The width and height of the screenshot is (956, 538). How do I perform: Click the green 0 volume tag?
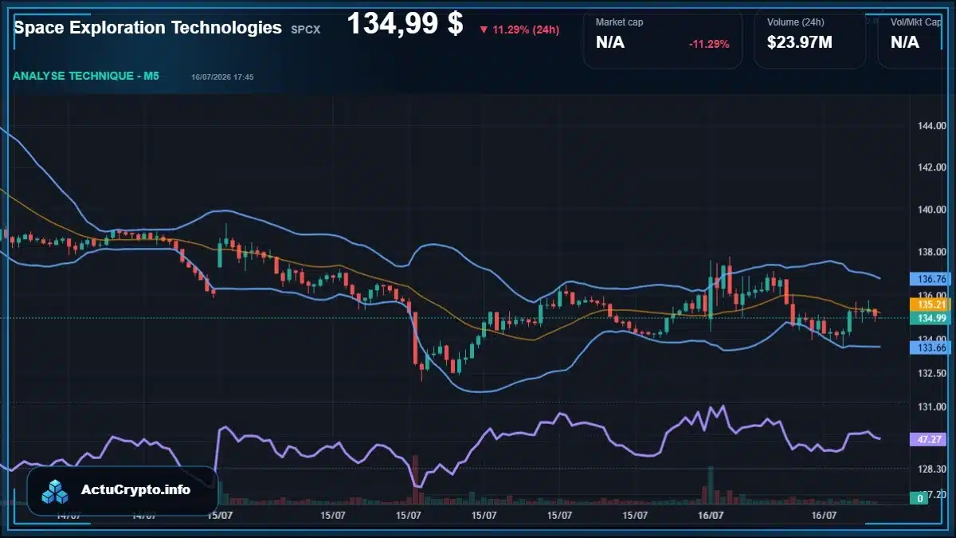(x=920, y=498)
